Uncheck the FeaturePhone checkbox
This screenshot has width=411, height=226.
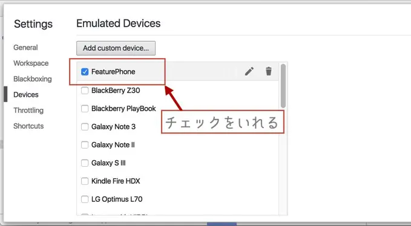(85, 72)
